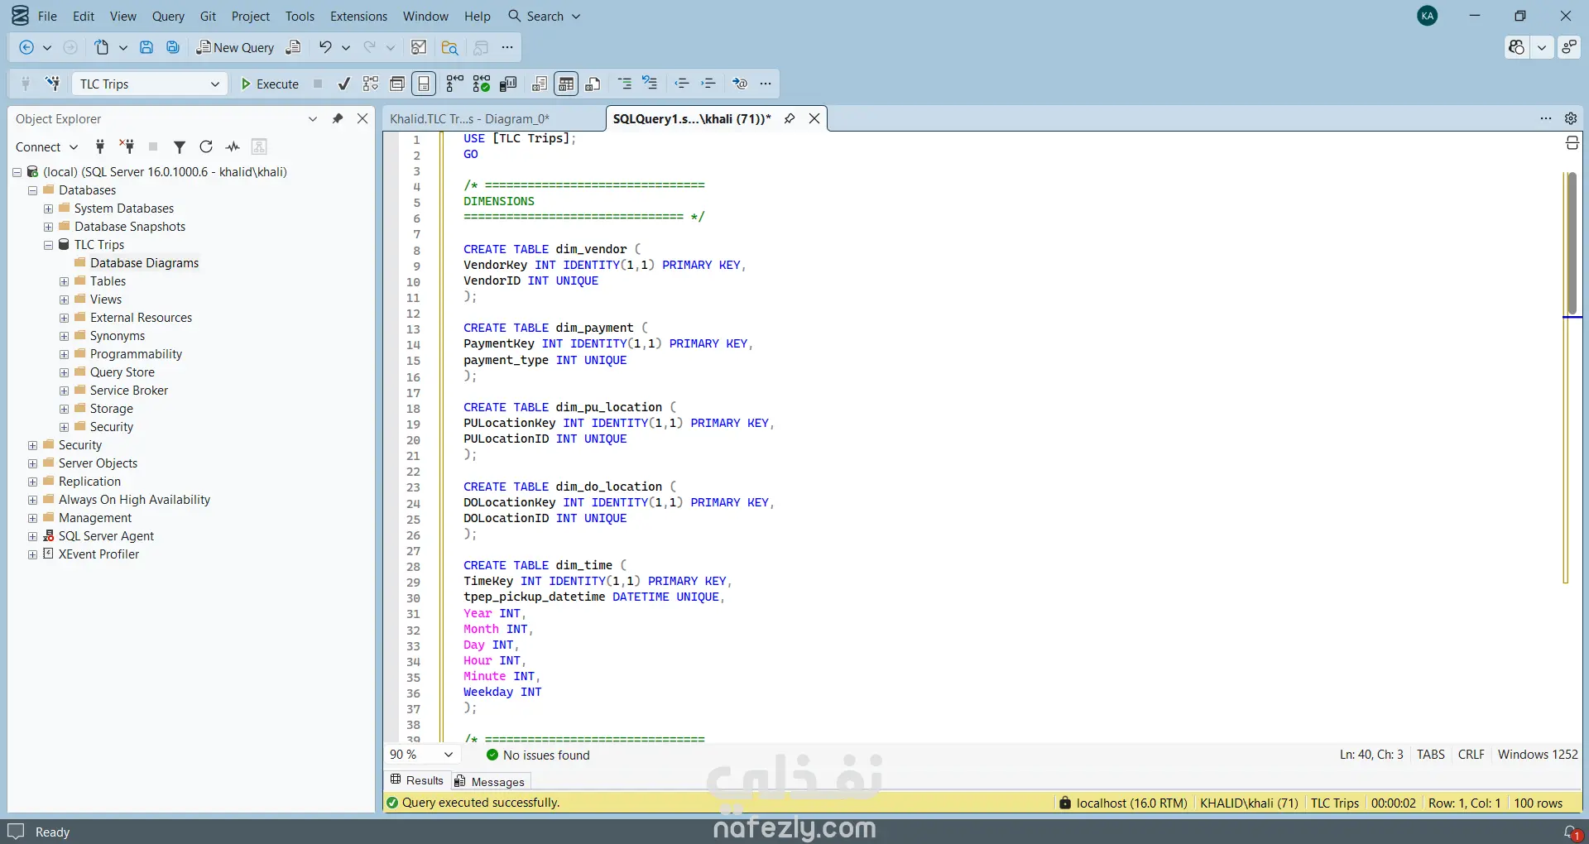
Task: Toggle Results to Grid output mode
Action: 566,84
